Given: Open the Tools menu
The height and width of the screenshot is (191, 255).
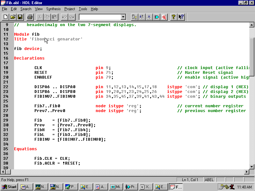Looking at the screenshot, I should tap(83, 9).
